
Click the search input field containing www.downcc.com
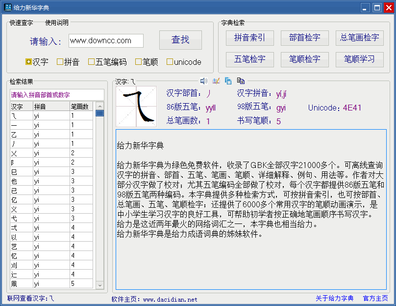click(106, 41)
